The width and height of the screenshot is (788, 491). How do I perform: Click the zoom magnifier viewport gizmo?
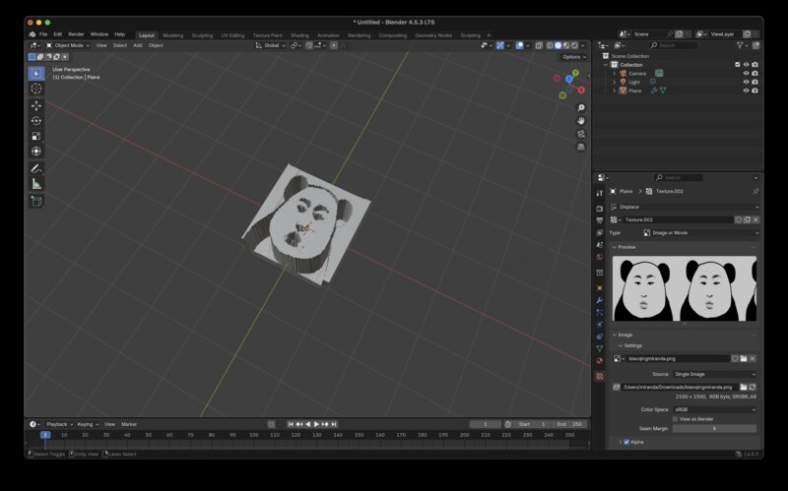[x=581, y=107]
